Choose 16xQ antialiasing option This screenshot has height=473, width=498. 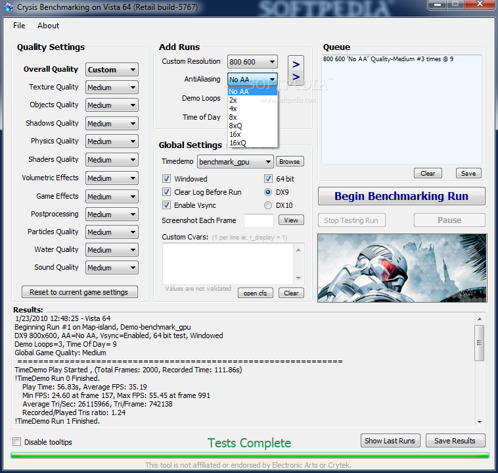point(253,143)
